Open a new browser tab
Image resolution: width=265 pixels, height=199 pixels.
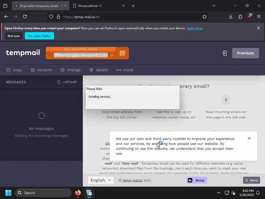[x=133, y=6]
